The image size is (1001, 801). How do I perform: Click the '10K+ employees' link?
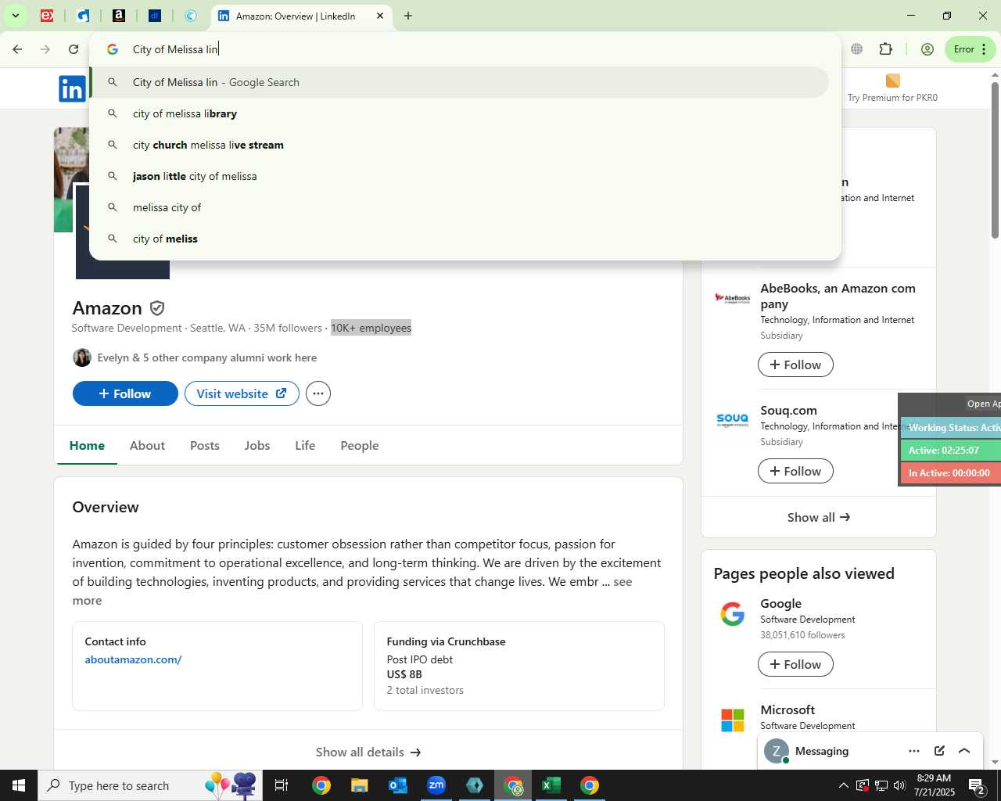(x=371, y=328)
